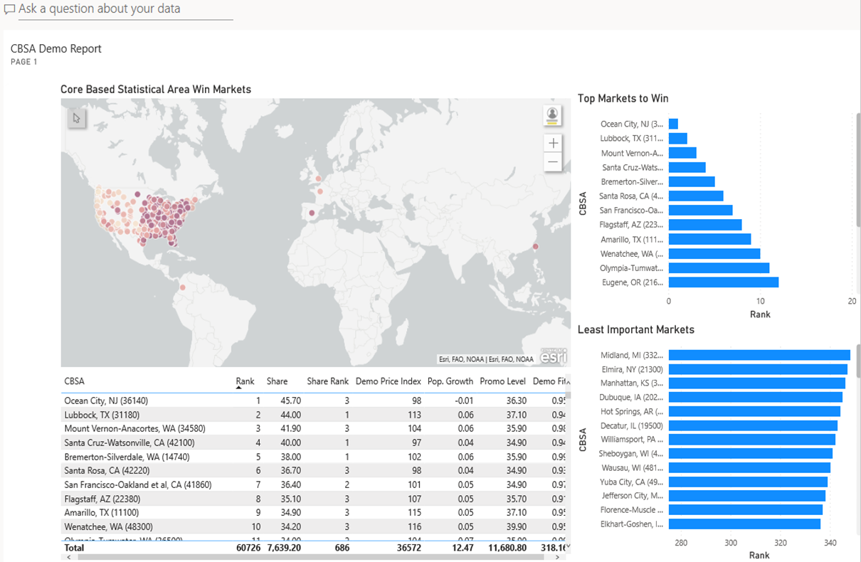Open the map basemap layers icon
Viewport: 861px width, 562px height.
(x=551, y=115)
